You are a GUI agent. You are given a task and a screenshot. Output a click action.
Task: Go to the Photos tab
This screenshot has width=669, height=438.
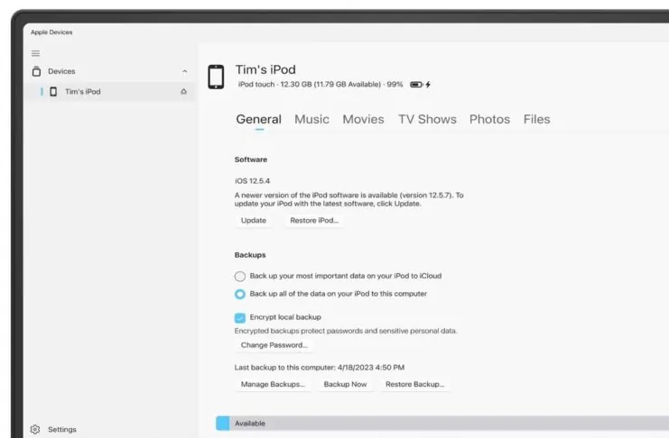(490, 119)
